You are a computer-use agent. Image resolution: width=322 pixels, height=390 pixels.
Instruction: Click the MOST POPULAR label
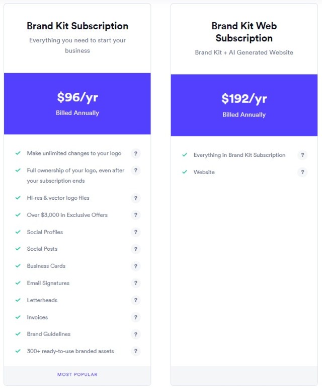point(77,374)
